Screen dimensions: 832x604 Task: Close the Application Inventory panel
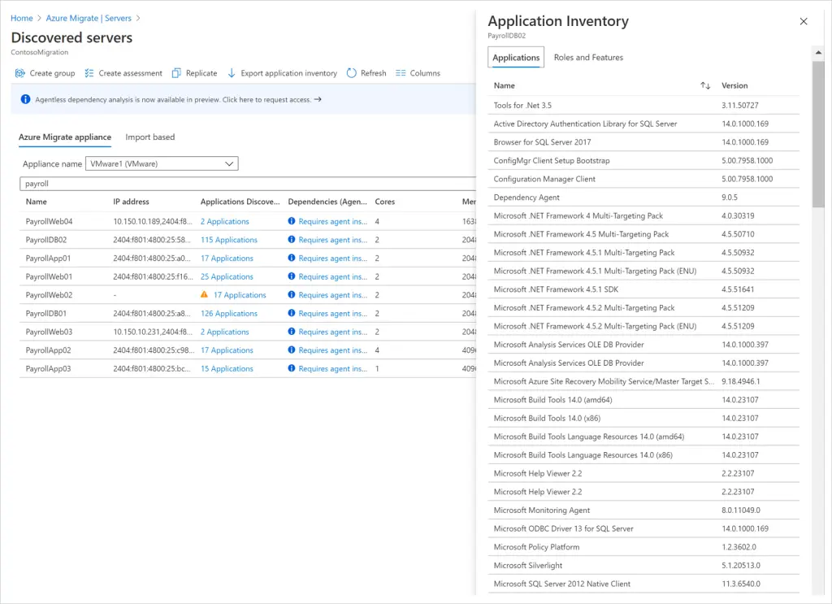pyautogui.click(x=804, y=21)
